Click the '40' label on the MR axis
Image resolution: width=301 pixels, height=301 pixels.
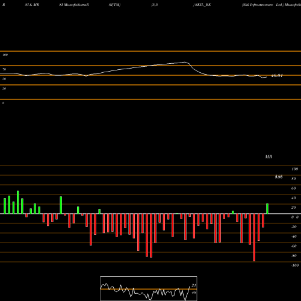coord(293,198)
